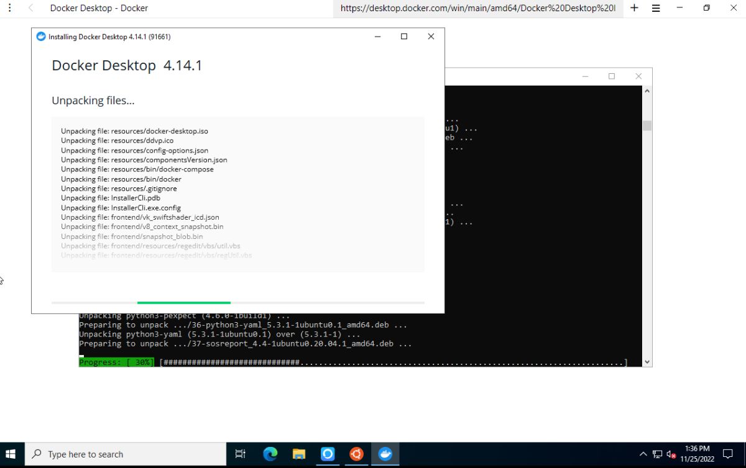The image size is (746, 468).
Task: Click the blue circular app icon on the taskbar
Action: [x=328, y=454]
